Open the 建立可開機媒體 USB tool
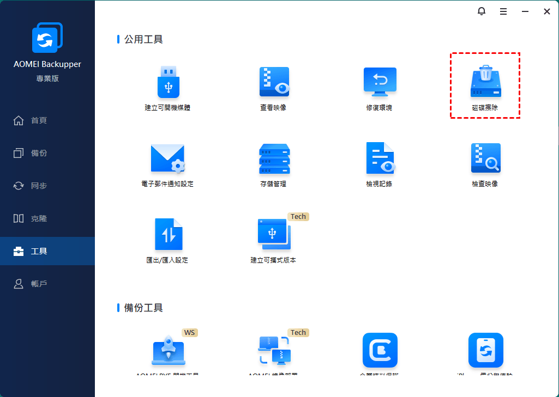559x397 pixels. pyautogui.click(x=168, y=88)
